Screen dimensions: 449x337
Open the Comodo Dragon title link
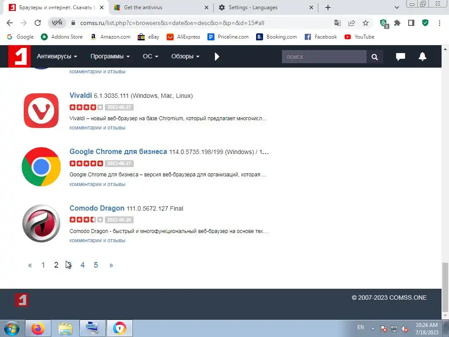[97, 208]
